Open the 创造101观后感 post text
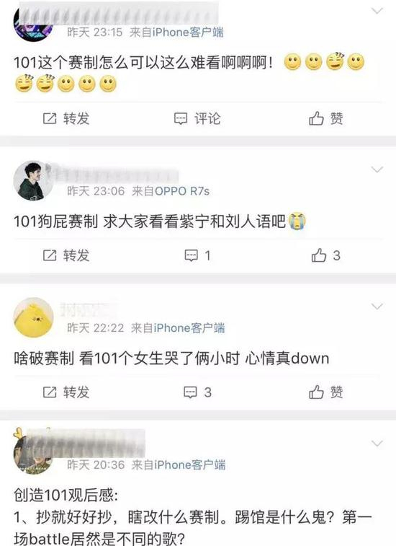The height and width of the screenshot is (546, 396). [x=192, y=516]
